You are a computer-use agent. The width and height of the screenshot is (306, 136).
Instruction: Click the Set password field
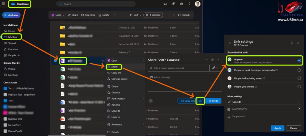pos(263,116)
